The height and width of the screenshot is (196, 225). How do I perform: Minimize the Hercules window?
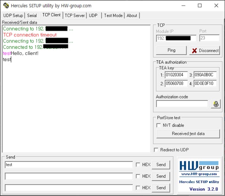tap(183, 6)
